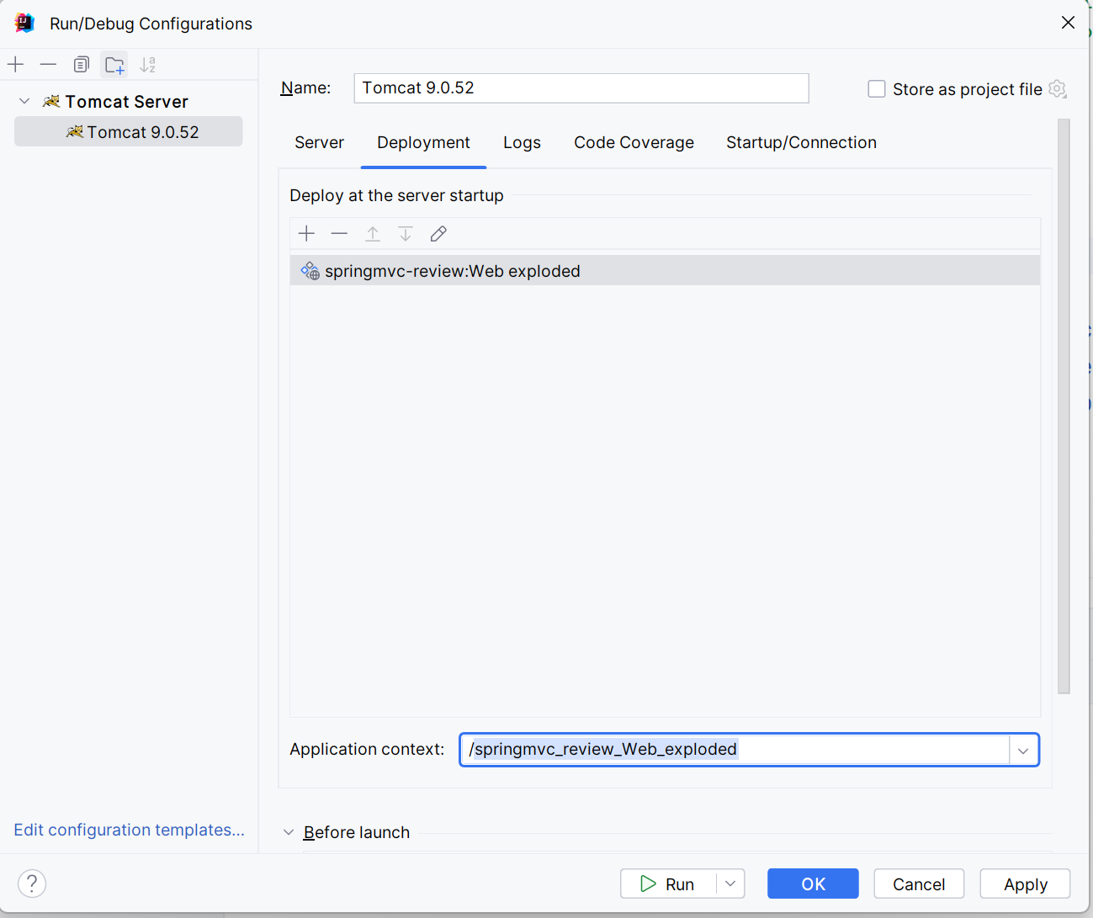
Task: Open help with question mark icon
Action: (32, 884)
